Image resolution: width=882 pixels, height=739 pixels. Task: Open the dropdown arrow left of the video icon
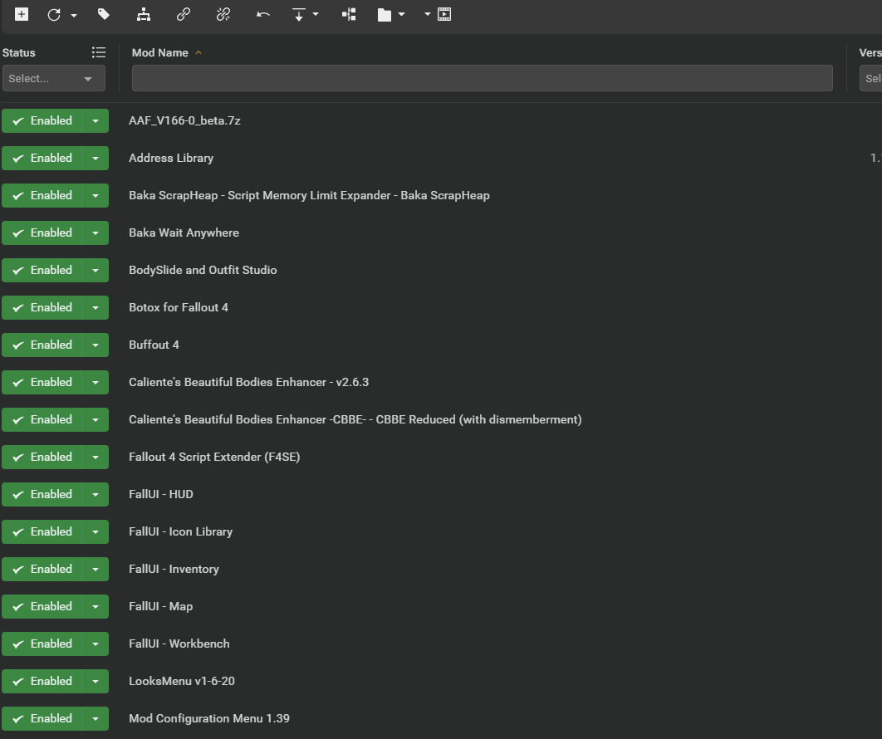coord(428,14)
